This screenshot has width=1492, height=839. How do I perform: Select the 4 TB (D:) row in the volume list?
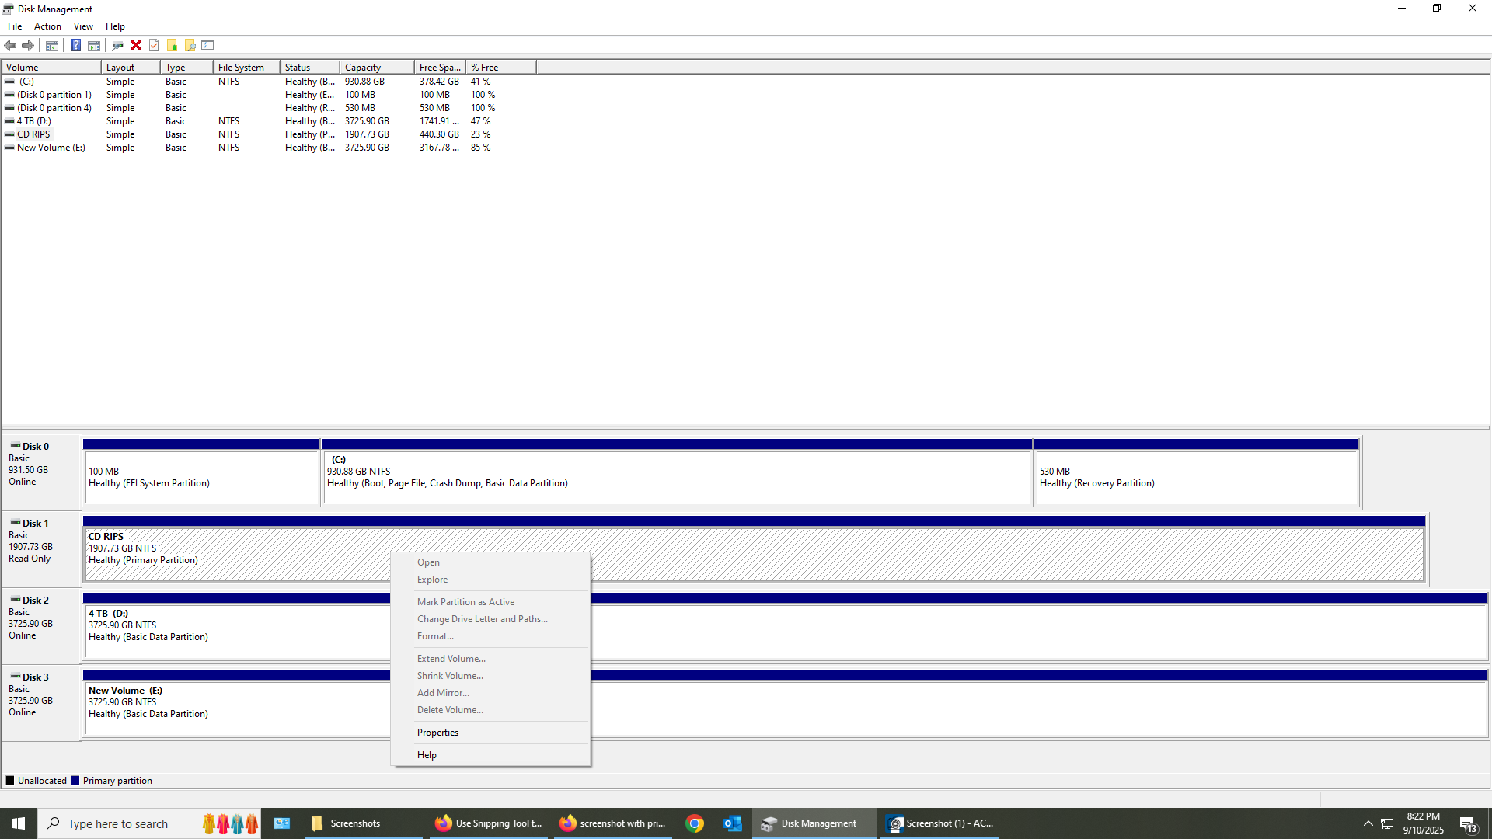pyautogui.click(x=34, y=121)
